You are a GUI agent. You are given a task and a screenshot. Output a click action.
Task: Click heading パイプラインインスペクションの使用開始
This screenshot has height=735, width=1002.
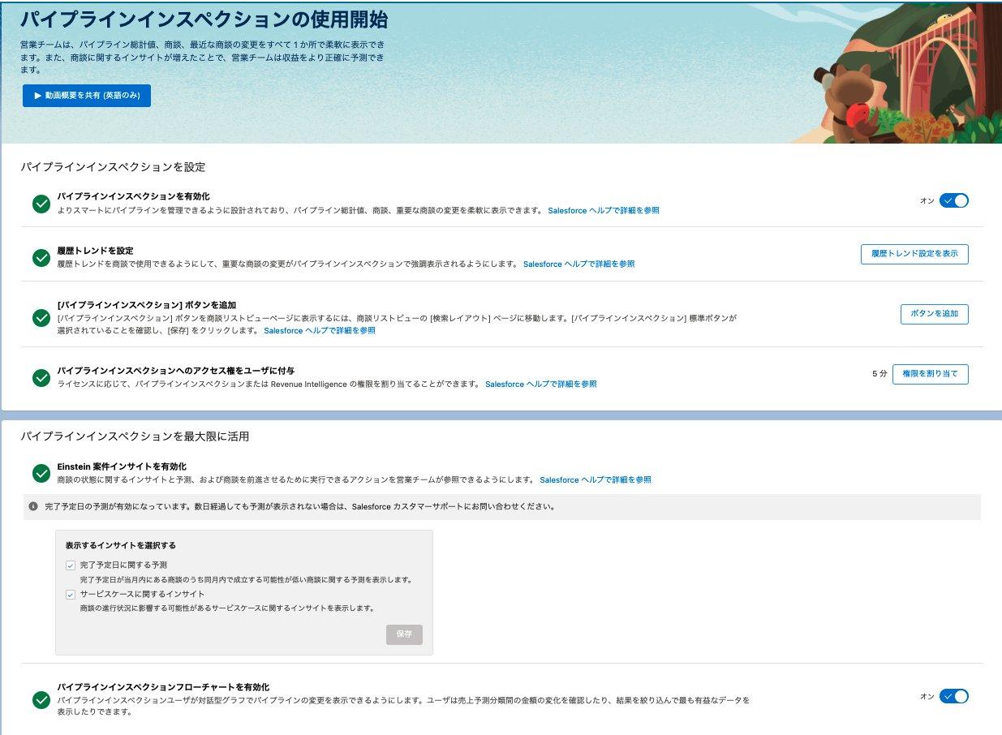pos(204,19)
